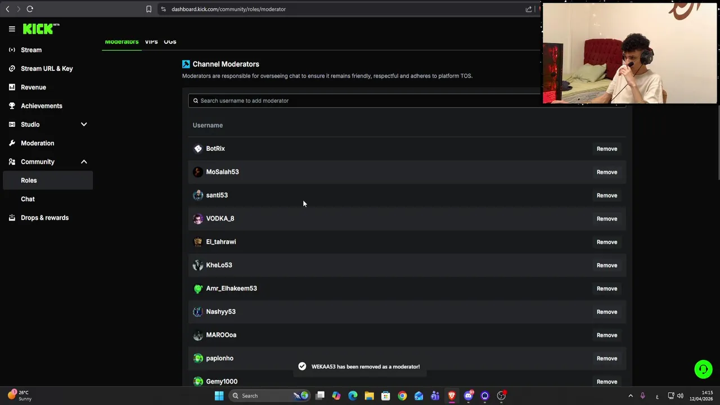Open Microsoft Store from taskbar
Screen dimensions: 720x405
(x=386, y=396)
